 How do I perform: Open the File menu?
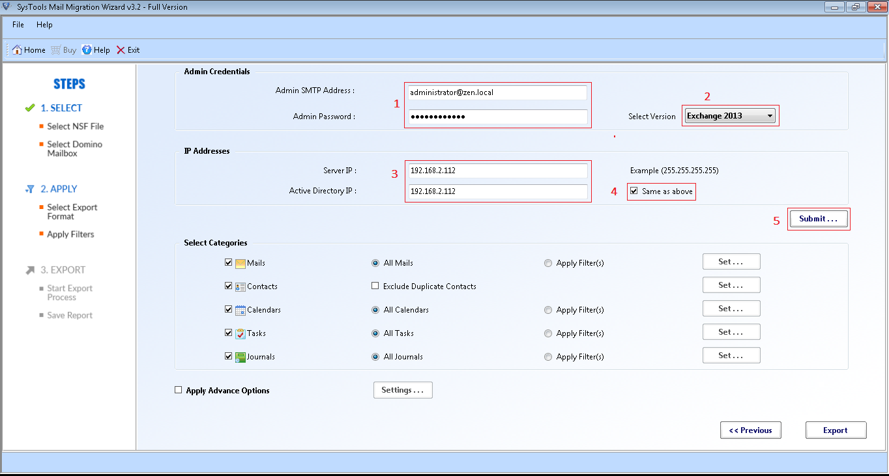(18, 25)
